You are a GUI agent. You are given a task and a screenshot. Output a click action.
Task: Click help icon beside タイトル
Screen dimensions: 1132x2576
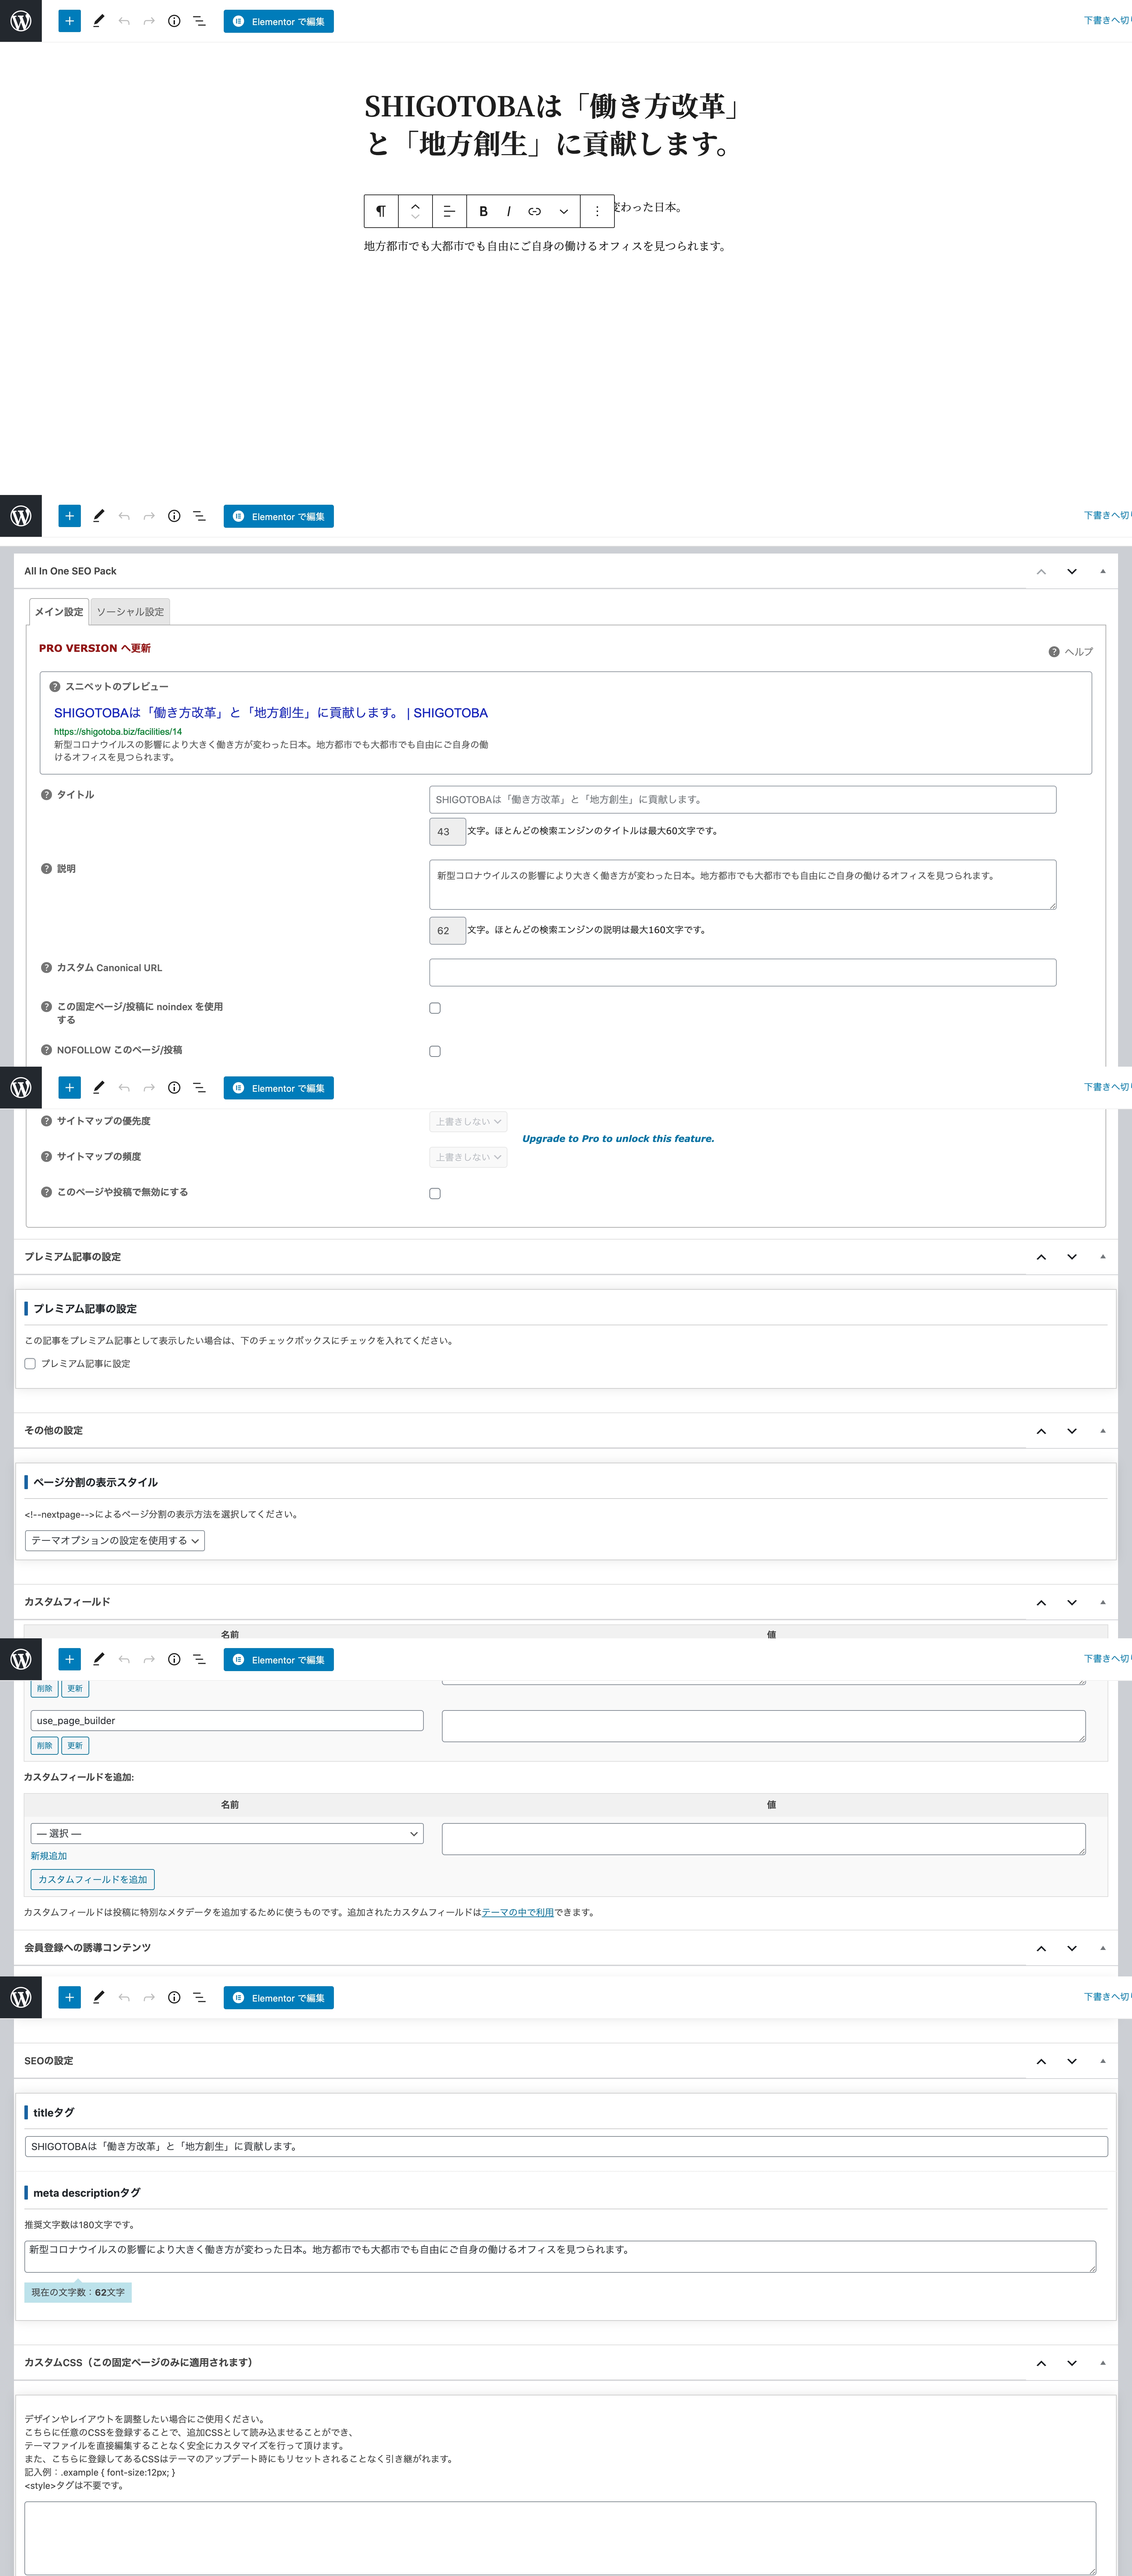(46, 795)
